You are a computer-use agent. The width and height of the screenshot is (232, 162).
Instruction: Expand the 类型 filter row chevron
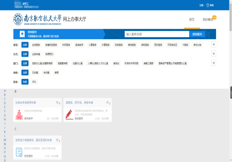pos(213,44)
